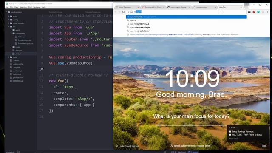Click Chrome's back arrow

tap(116, 12)
